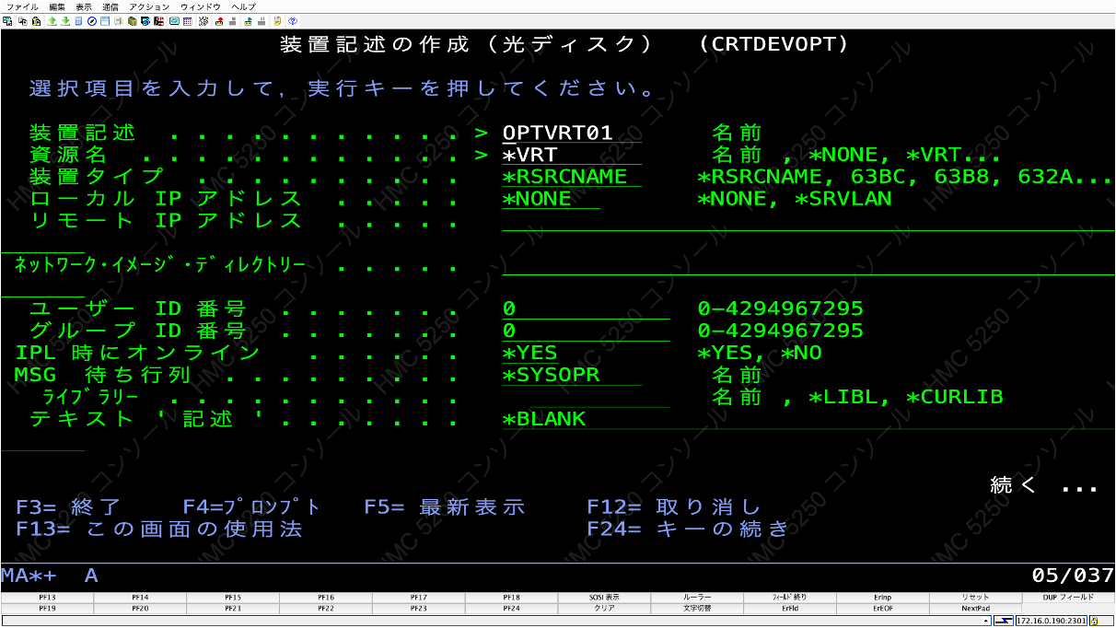Click the PF18 keypad button
Viewport: 1116px width, 628px height.
tap(511, 598)
